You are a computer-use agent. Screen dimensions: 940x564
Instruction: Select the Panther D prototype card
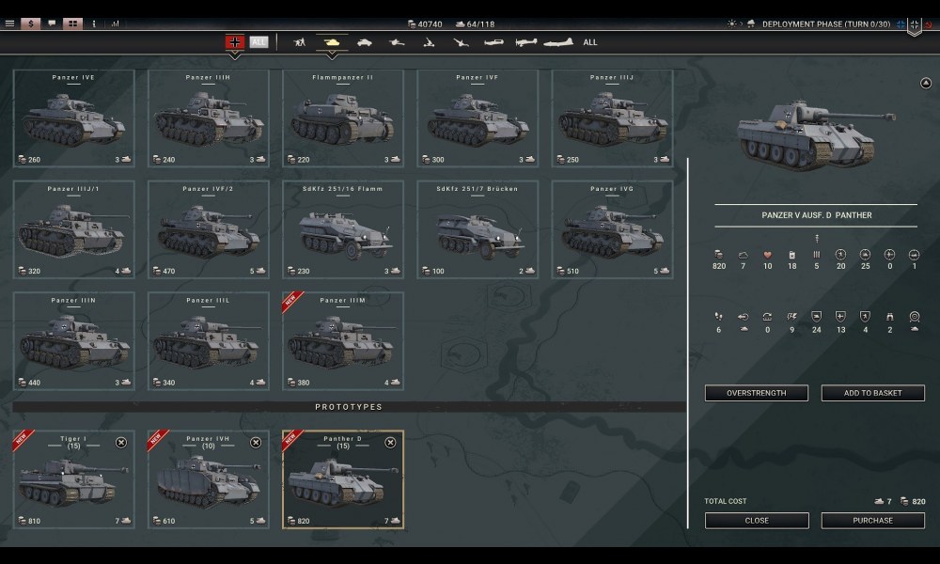coord(343,479)
